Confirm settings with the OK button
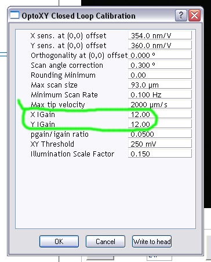The image size is (211, 262). [x=59, y=241]
